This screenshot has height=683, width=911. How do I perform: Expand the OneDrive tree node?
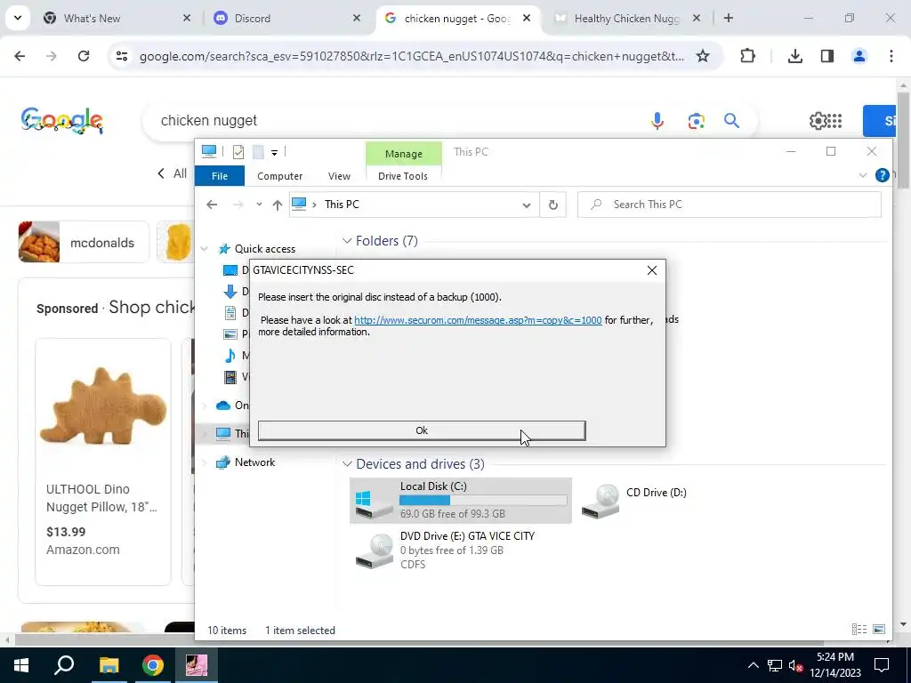(x=204, y=406)
